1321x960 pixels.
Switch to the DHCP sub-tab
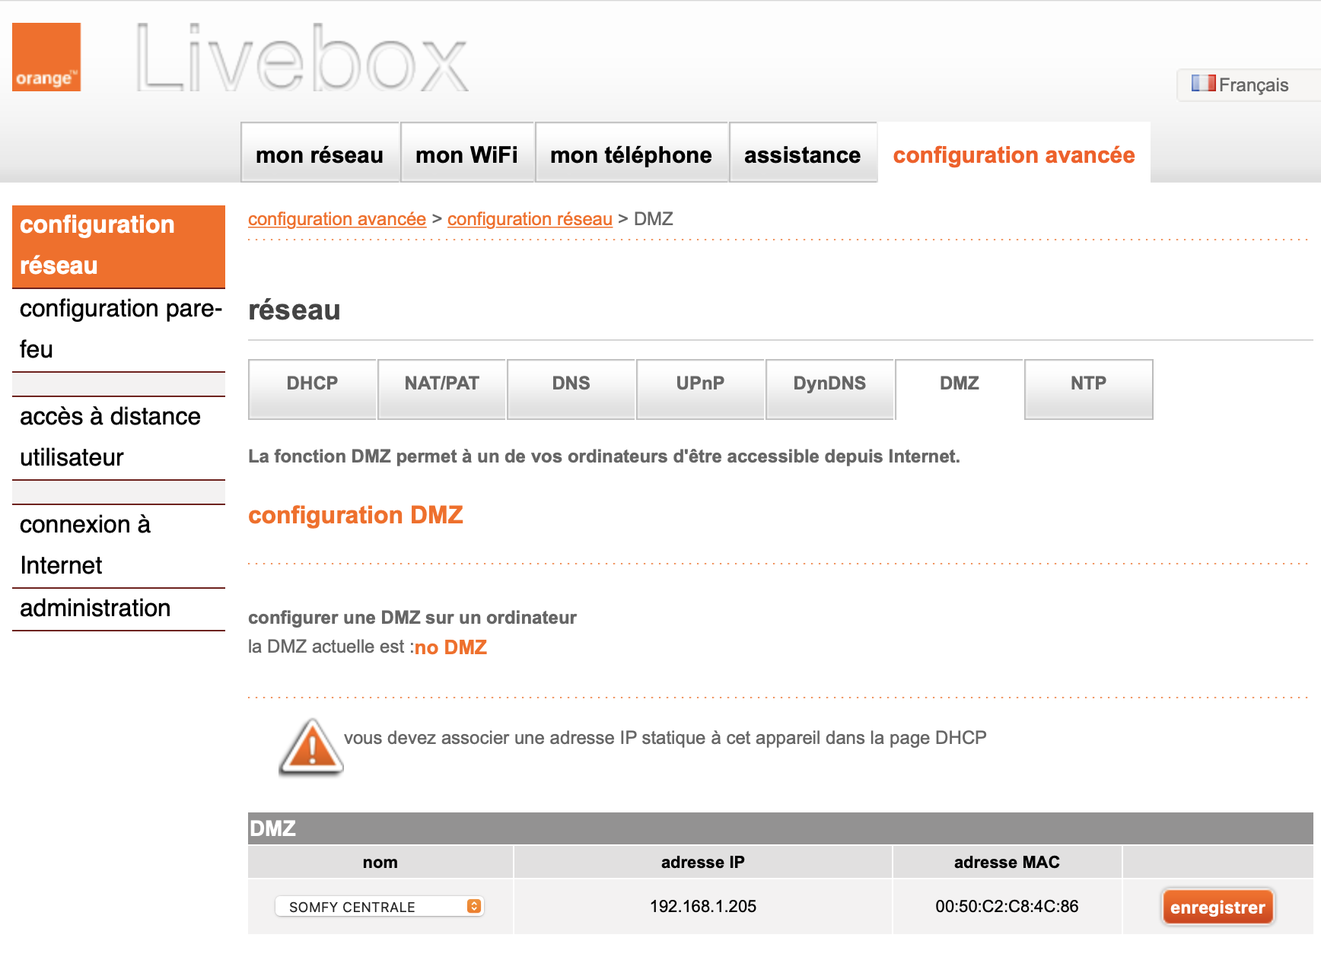312,389
